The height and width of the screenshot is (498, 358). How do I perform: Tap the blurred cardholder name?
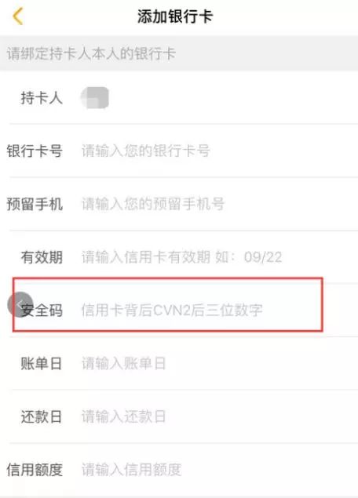point(95,98)
